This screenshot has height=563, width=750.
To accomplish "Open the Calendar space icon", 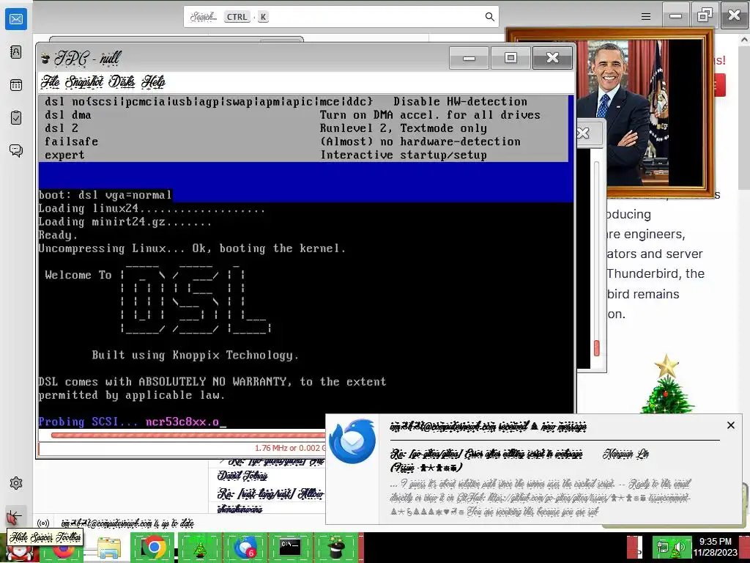I will (16, 85).
